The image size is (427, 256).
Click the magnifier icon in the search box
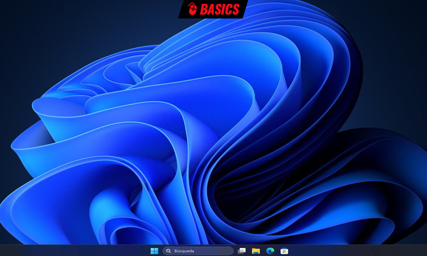[x=168, y=250]
